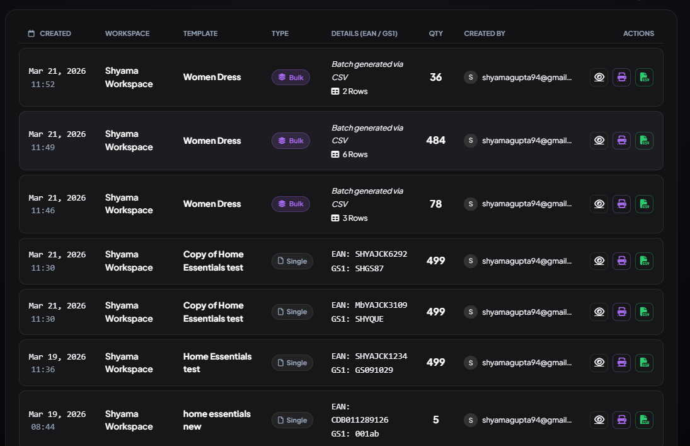Viewport: 690px width, 446px height.
Task: Click the rows icon next to 3 Rows
Action: 335,218
